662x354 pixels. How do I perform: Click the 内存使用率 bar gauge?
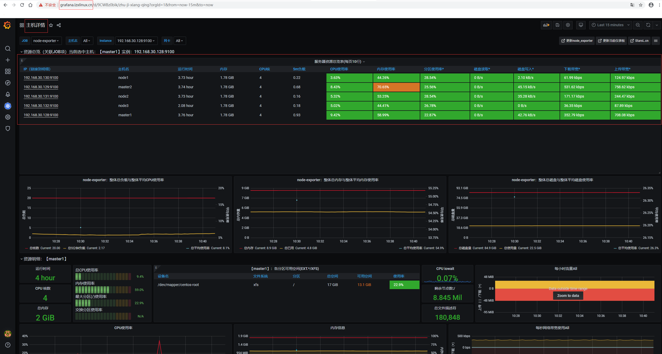(103, 290)
